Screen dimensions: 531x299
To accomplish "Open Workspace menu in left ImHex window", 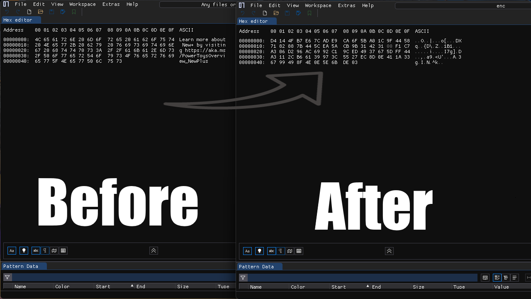I will (x=83, y=4).
